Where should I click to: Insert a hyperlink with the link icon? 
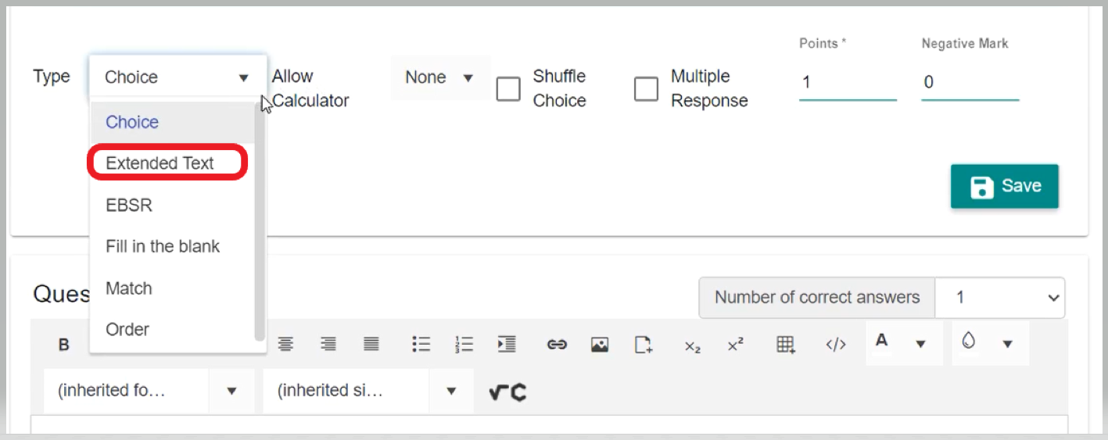[x=557, y=345]
